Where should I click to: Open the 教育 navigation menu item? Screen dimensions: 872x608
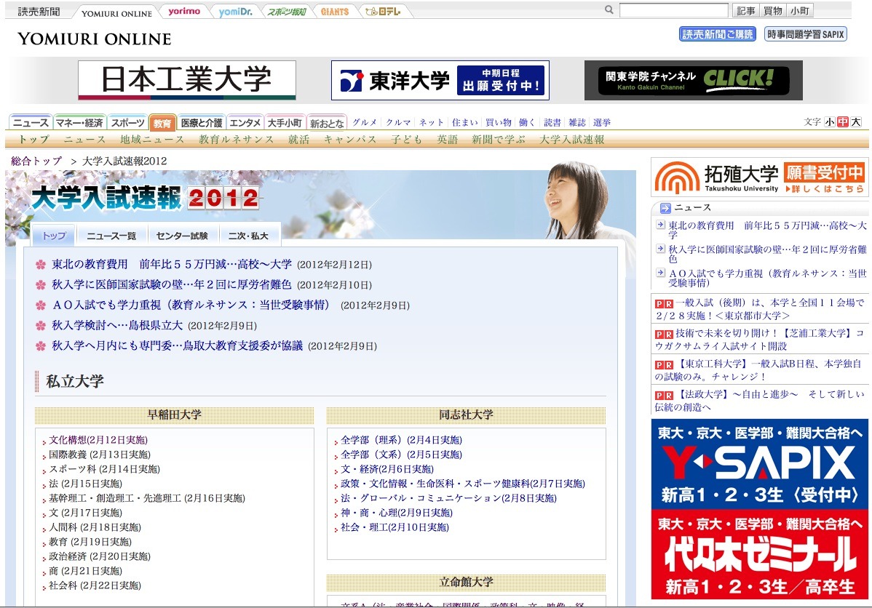163,122
